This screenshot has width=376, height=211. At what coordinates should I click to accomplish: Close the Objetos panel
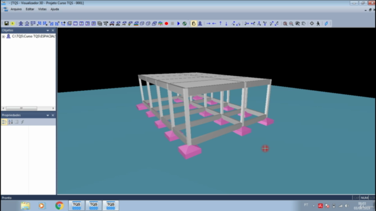click(x=53, y=30)
